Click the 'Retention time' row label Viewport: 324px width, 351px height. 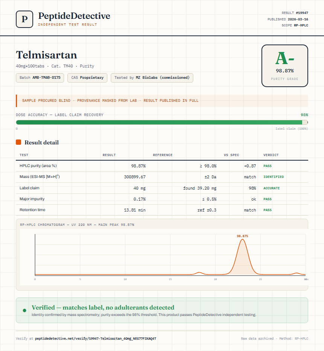32,210
